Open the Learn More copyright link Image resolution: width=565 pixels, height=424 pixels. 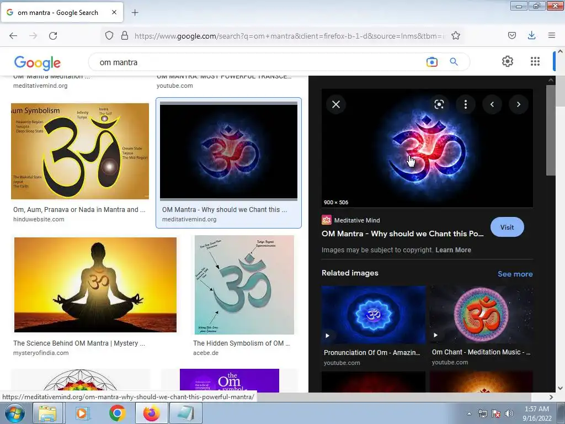[x=453, y=250]
